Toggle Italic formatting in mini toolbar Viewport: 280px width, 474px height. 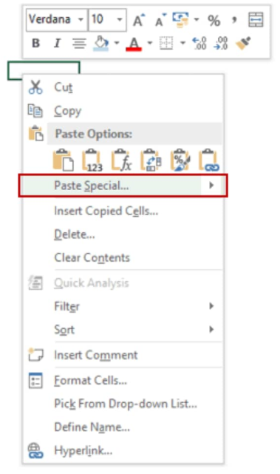(57, 43)
